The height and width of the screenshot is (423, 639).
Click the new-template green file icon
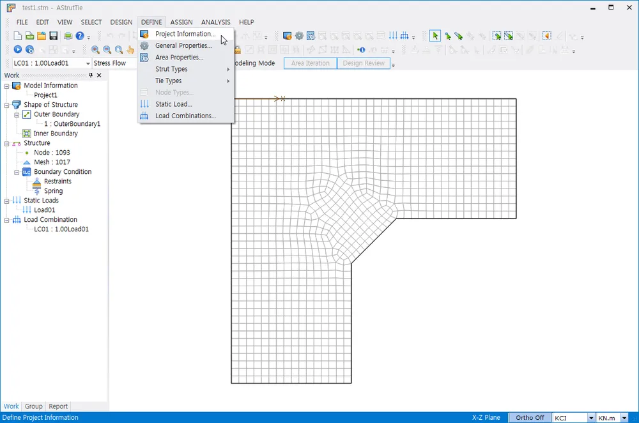coord(30,36)
